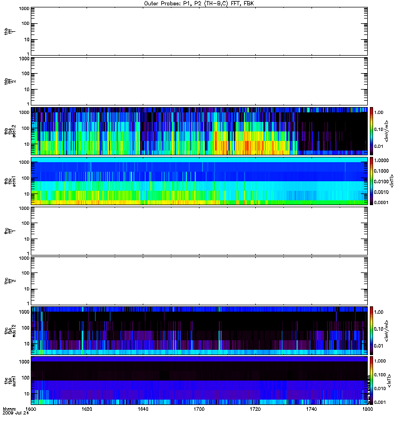398x424 pixels.
Task: Select the thc fbk edc12 spectrogram panel
Action: [200, 331]
